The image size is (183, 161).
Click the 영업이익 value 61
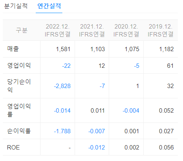coord(170,66)
